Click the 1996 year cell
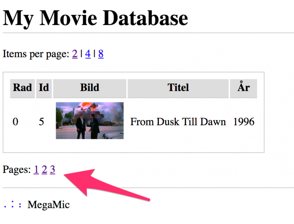 (244, 122)
